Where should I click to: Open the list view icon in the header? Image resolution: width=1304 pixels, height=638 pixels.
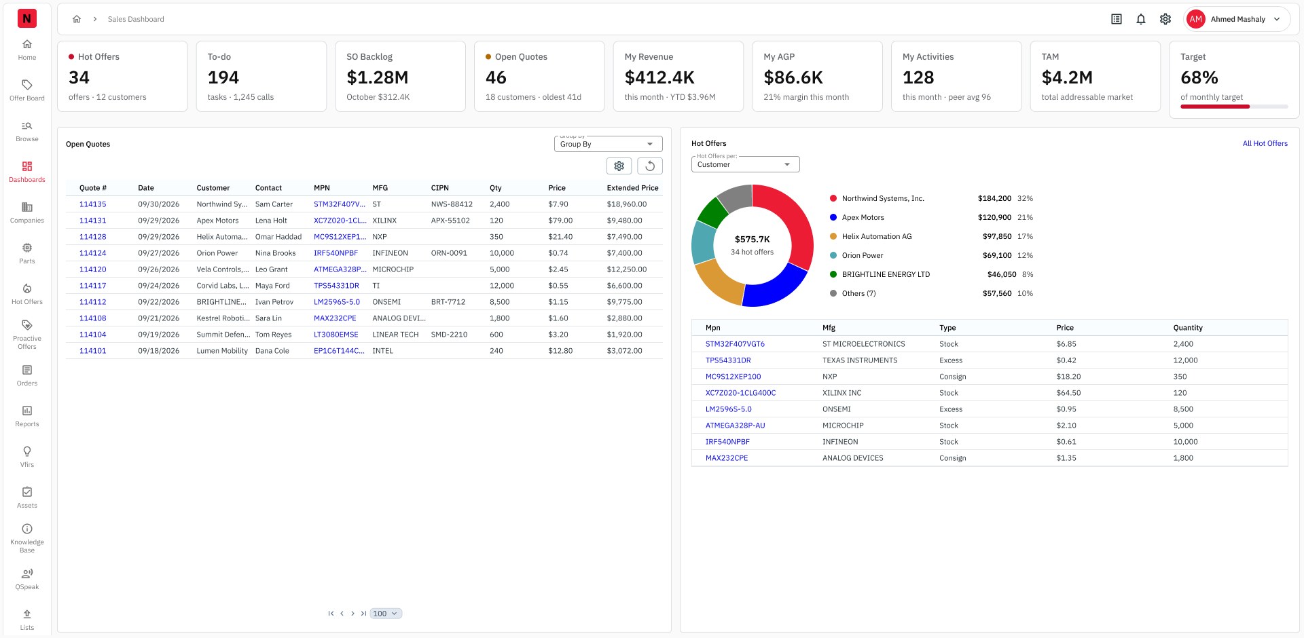(1117, 19)
